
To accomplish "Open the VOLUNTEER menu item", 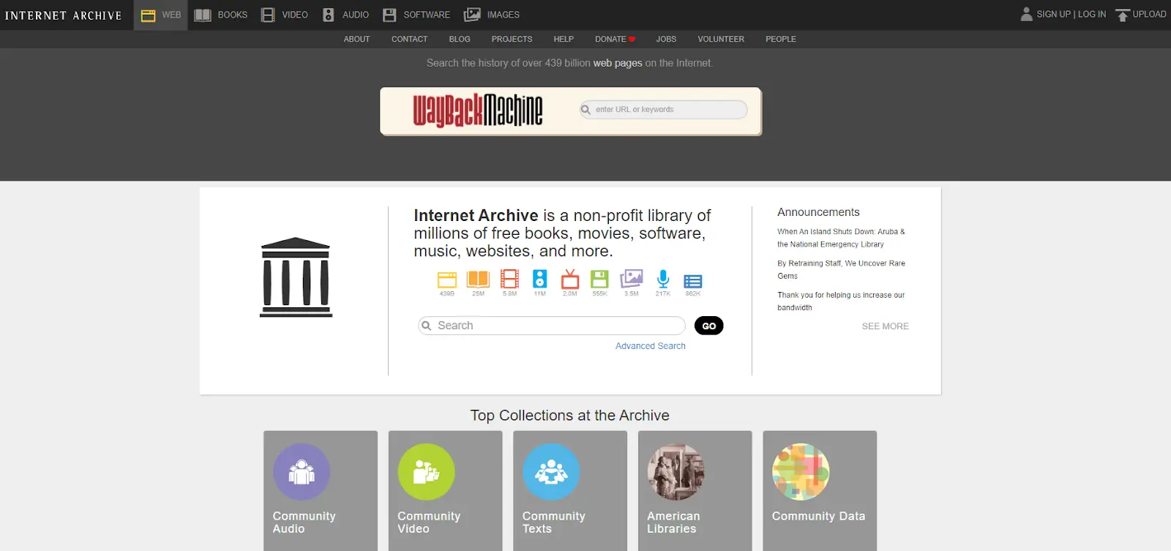I will tap(721, 40).
